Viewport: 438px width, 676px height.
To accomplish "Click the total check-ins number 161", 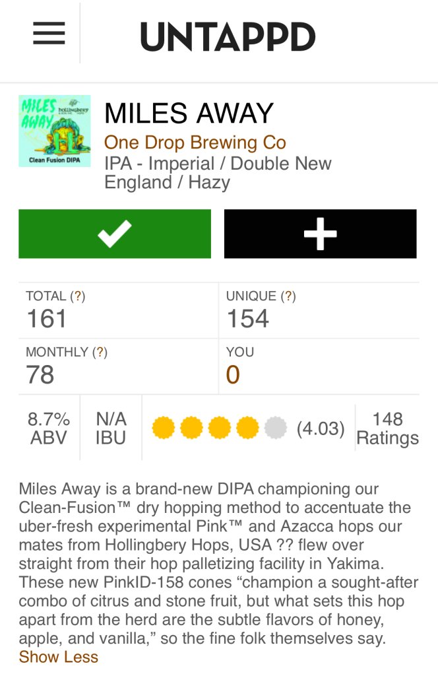I will point(47,319).
